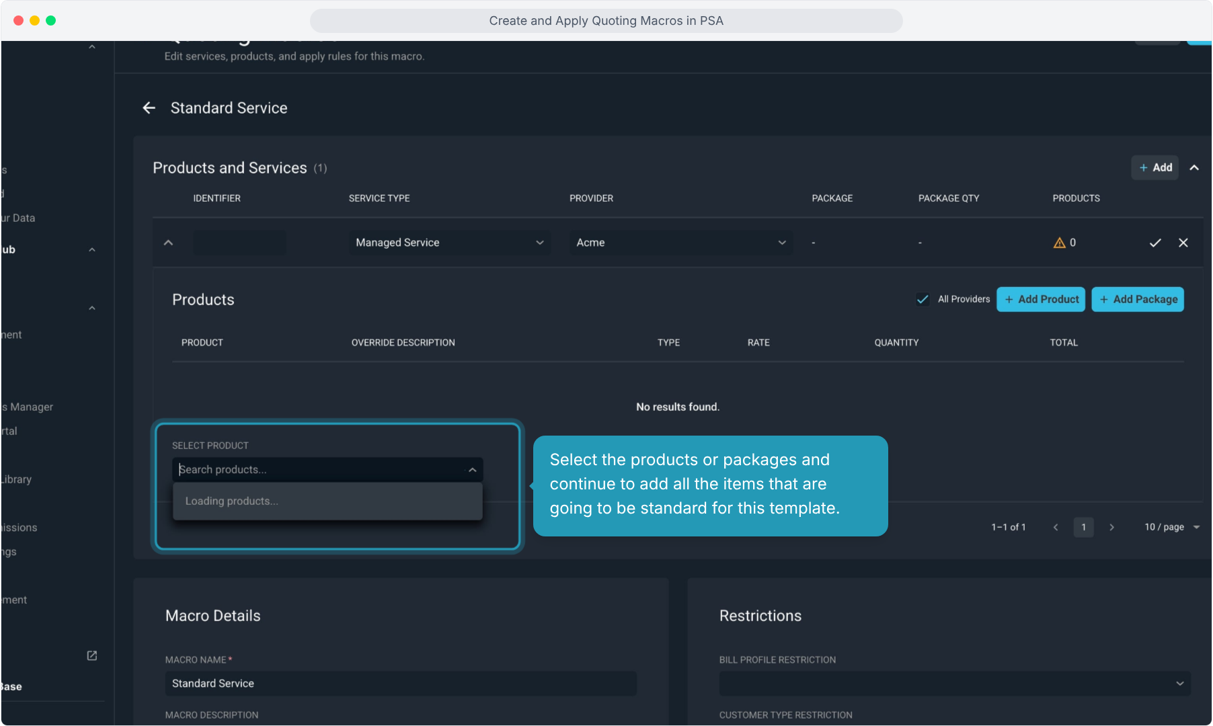Go to previous page arrow in pagination
The width and height of the screenshot is (1213, 726).
pyautogui.click(x=1056, y=527)
